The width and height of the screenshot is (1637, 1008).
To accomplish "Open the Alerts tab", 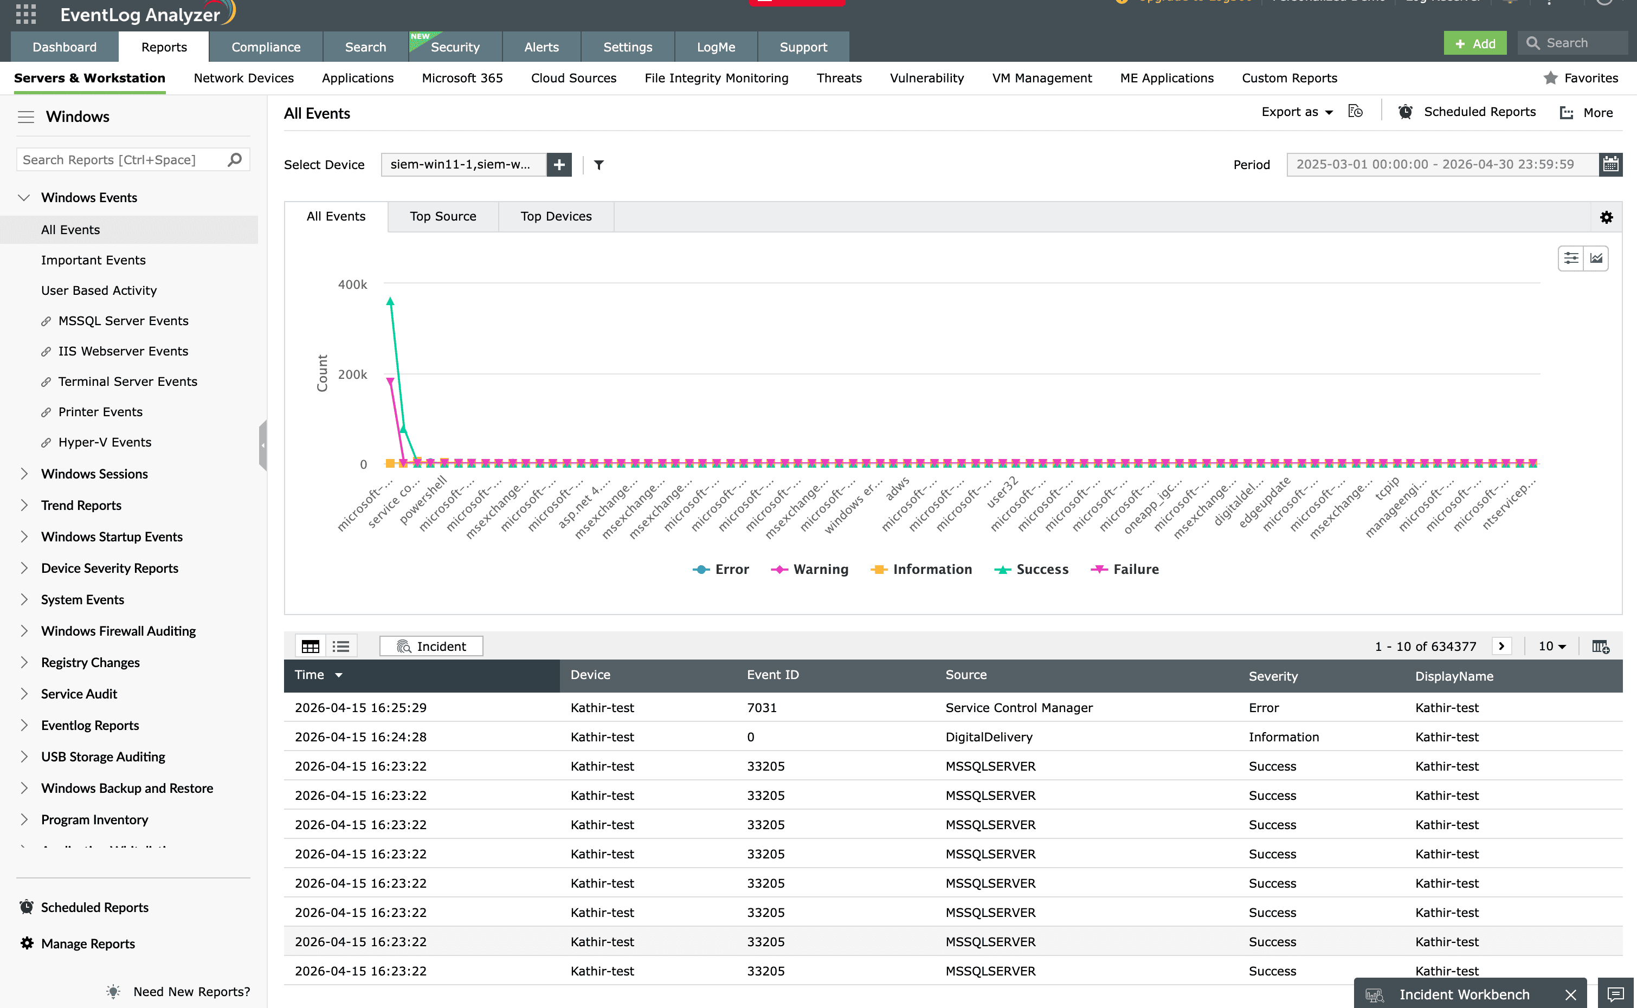I will (541, 47).
